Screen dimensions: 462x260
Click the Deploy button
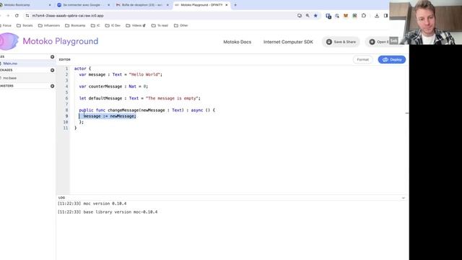(391, 59)
